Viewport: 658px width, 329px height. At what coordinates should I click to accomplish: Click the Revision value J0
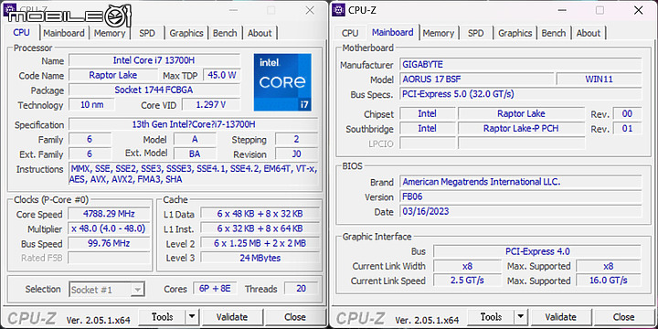click(297, 154)
